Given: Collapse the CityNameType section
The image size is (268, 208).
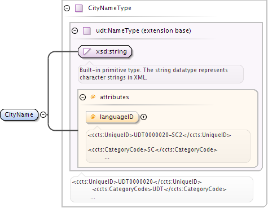Looking at the screenshot, I should point(67,8).
